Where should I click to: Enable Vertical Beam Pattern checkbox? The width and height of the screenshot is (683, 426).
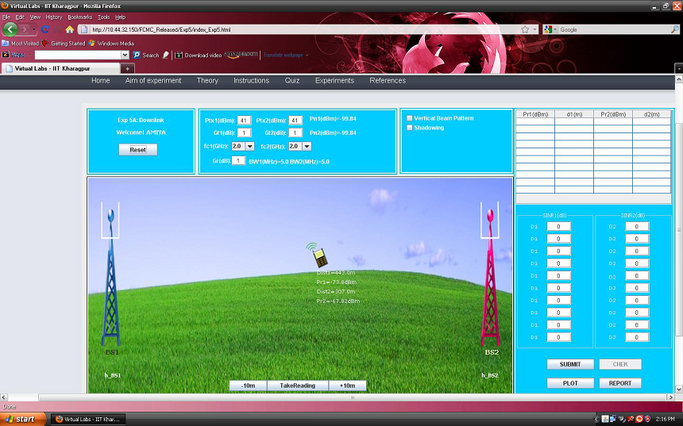[410, 118]
